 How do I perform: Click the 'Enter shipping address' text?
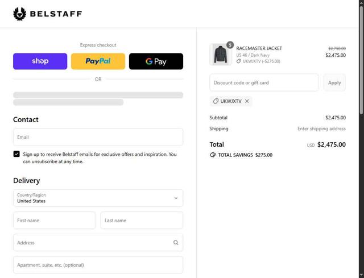click(x=321, y=128)
